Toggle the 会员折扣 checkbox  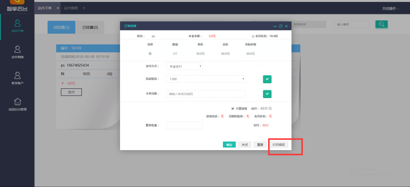pos(253,36)
